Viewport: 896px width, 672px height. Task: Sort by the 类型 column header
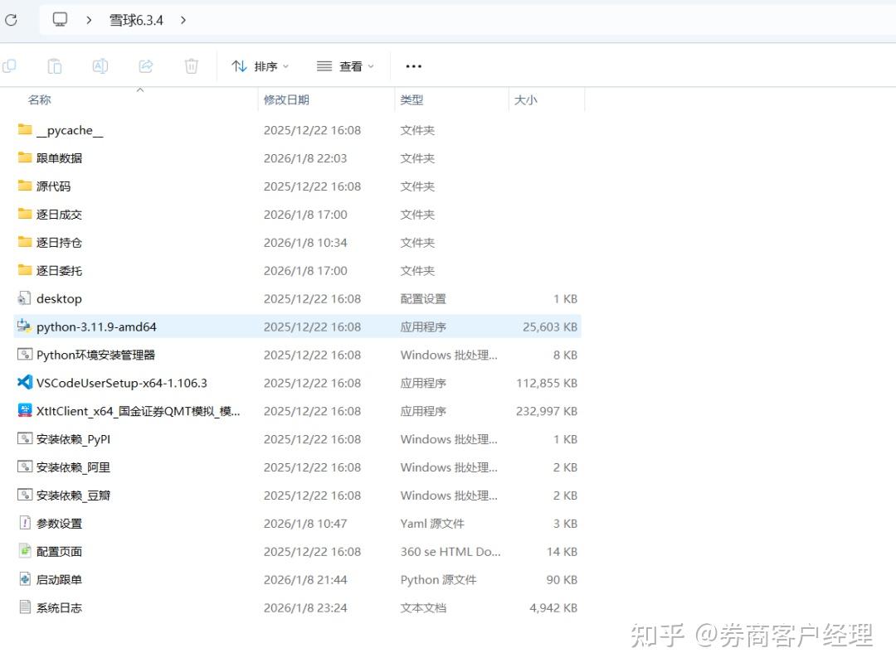(411, 100)
